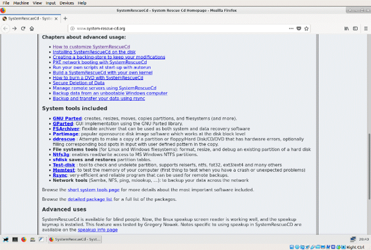Screen dimensions: 371x250
Task: Select the SystemRescueCd browser tab
Action: click(30, 18)
